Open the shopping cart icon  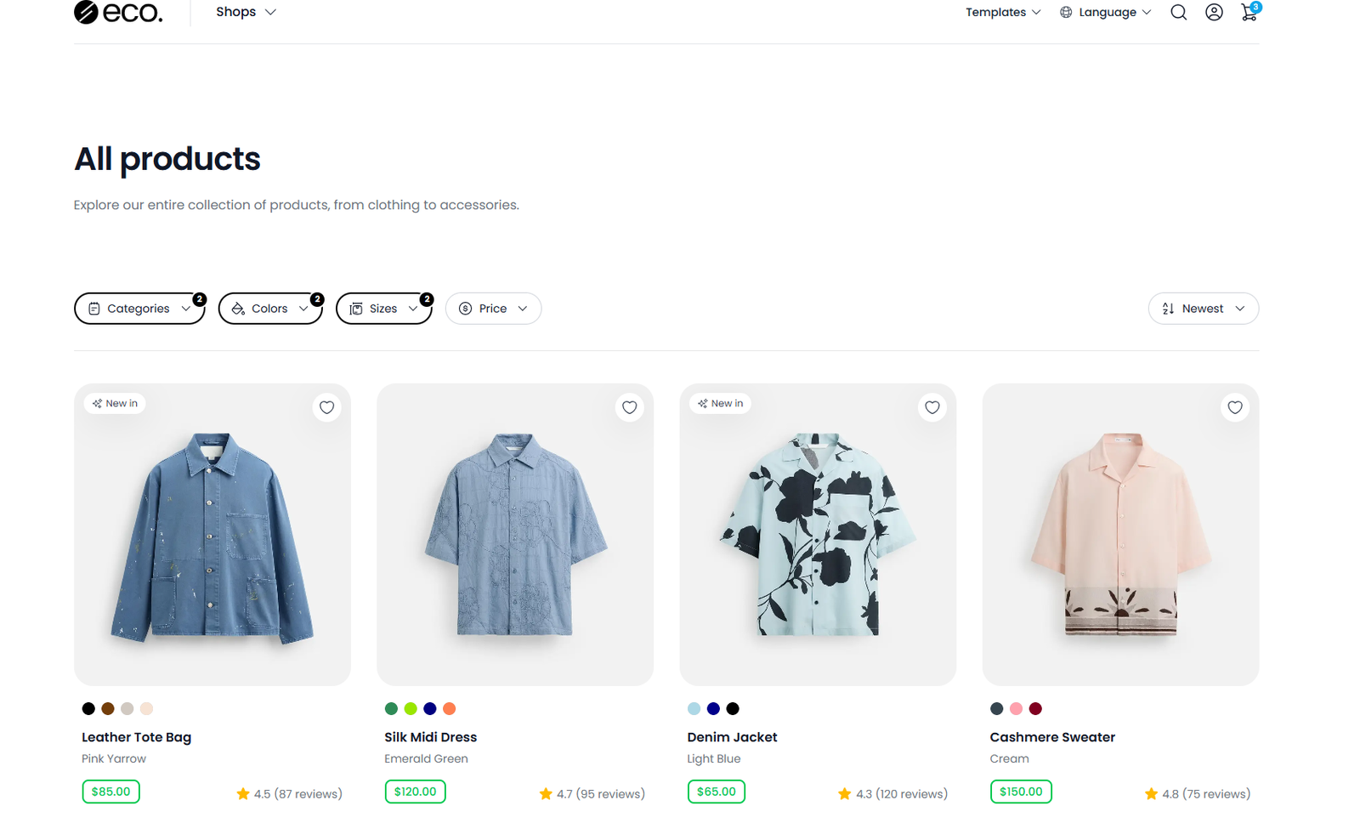pos(1249,12)
